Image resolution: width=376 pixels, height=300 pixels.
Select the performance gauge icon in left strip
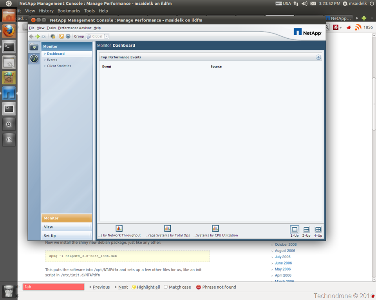pyautogui.click(x=34, y=59)
